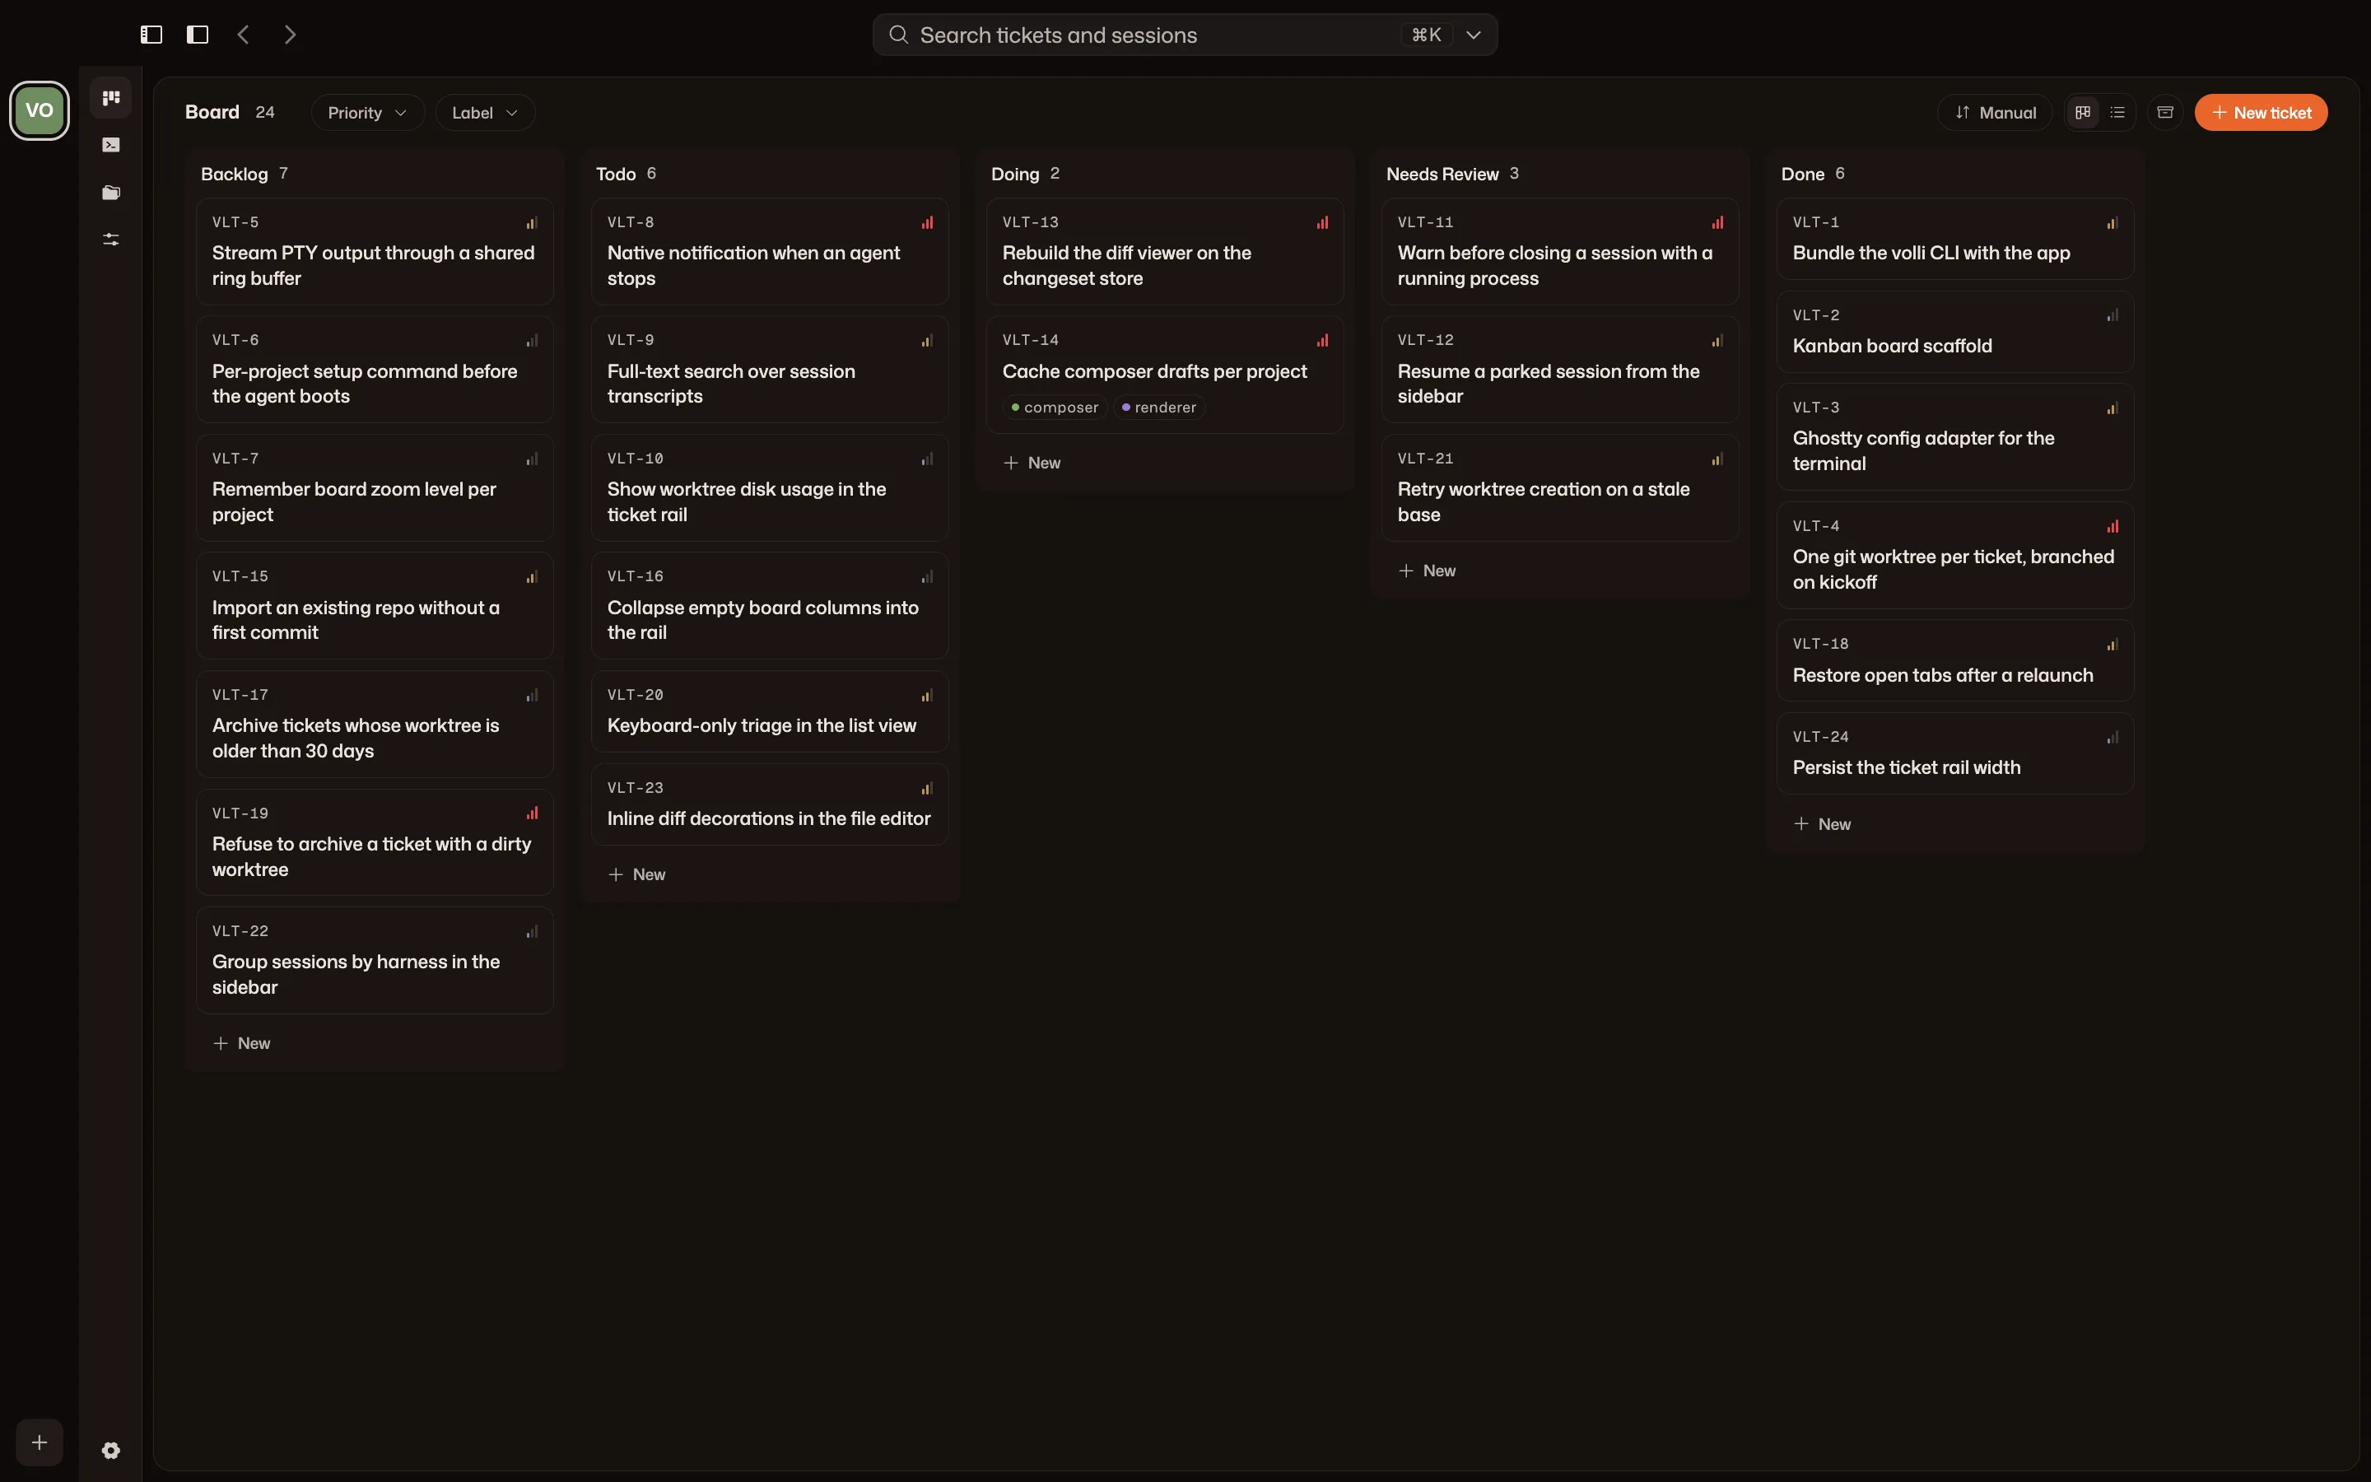Go forward with the right arrow

(290, 35)
